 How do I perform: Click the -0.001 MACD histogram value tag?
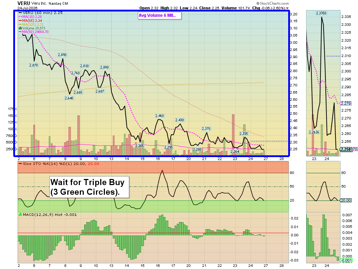coord(346,260)
